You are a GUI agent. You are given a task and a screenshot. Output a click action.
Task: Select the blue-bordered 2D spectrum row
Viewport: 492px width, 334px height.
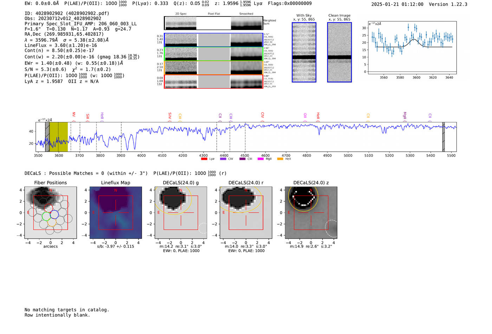(x=214, y=40)
